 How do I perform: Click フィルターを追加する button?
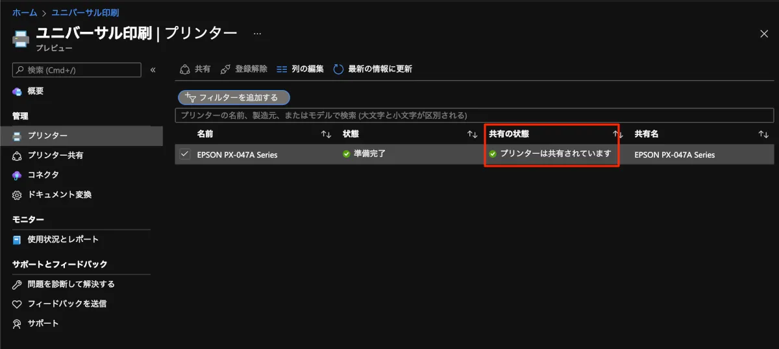tap(234, 97)
